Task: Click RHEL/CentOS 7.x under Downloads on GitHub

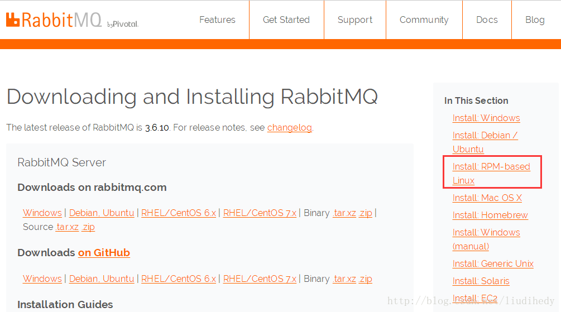Action: tap(260, 279)
